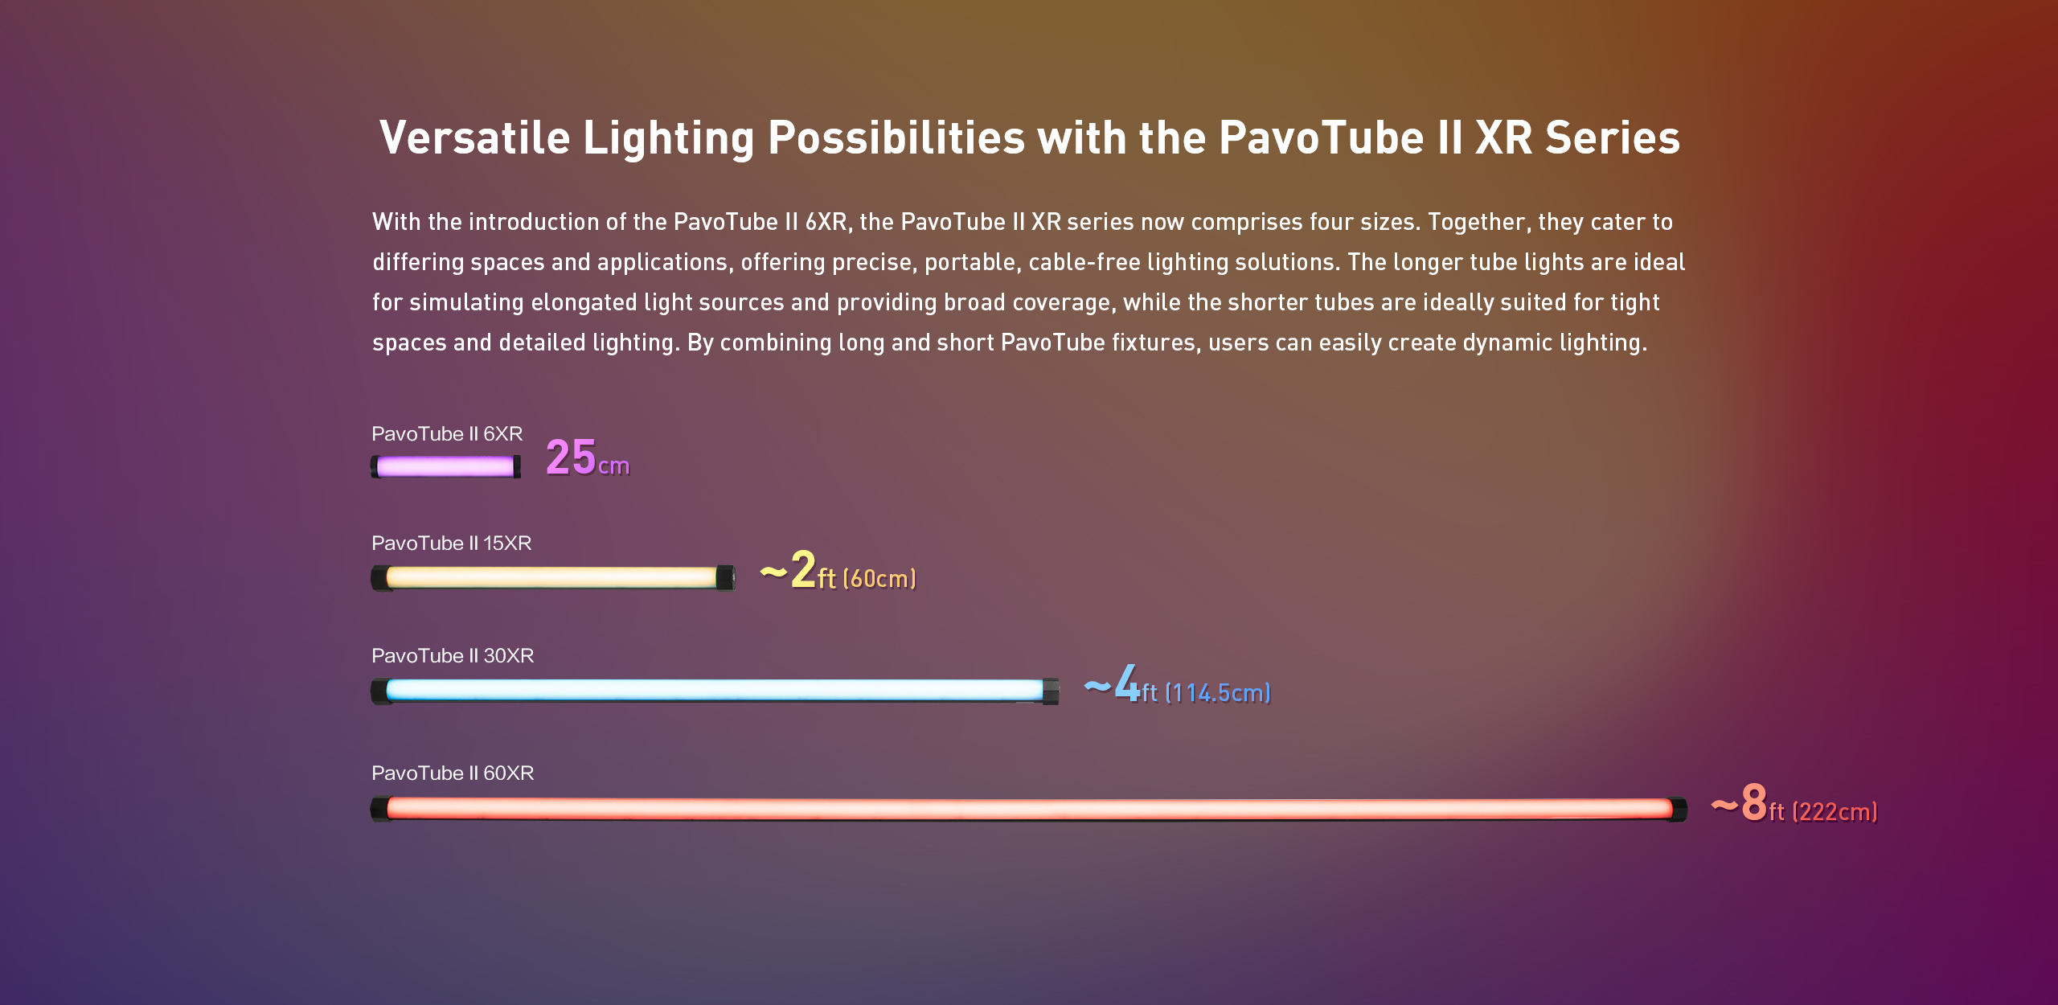Screen dimensions: 2058x1005
Task: Click the yellow ~2ft (60cm) length text
Action: [x=838, y=570]
